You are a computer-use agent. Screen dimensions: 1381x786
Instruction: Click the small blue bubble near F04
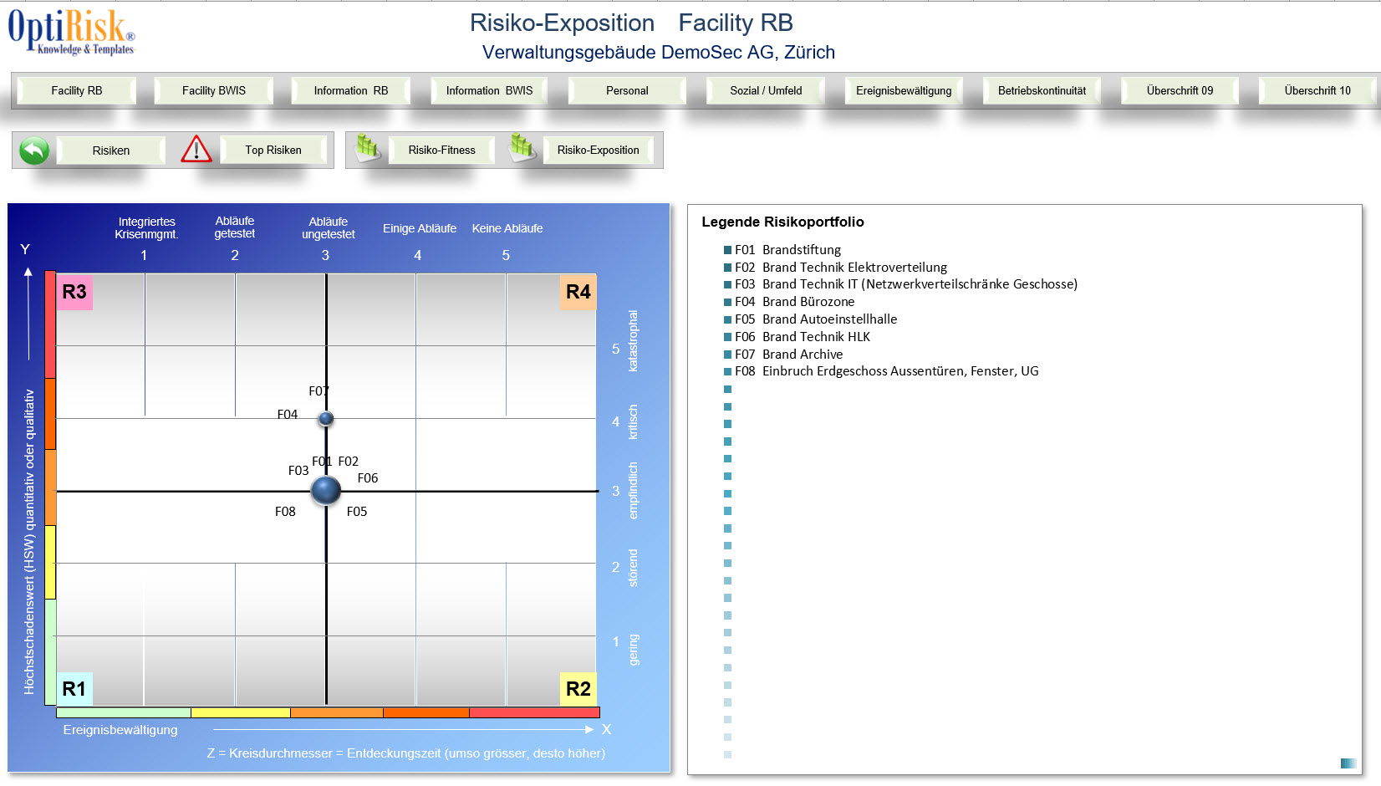pyautogui.click(x=326, y=418)
